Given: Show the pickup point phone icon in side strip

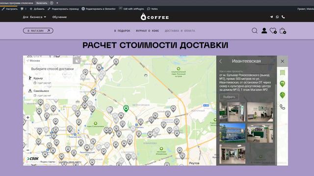Looking at the screenshot, I should [283, 107].
